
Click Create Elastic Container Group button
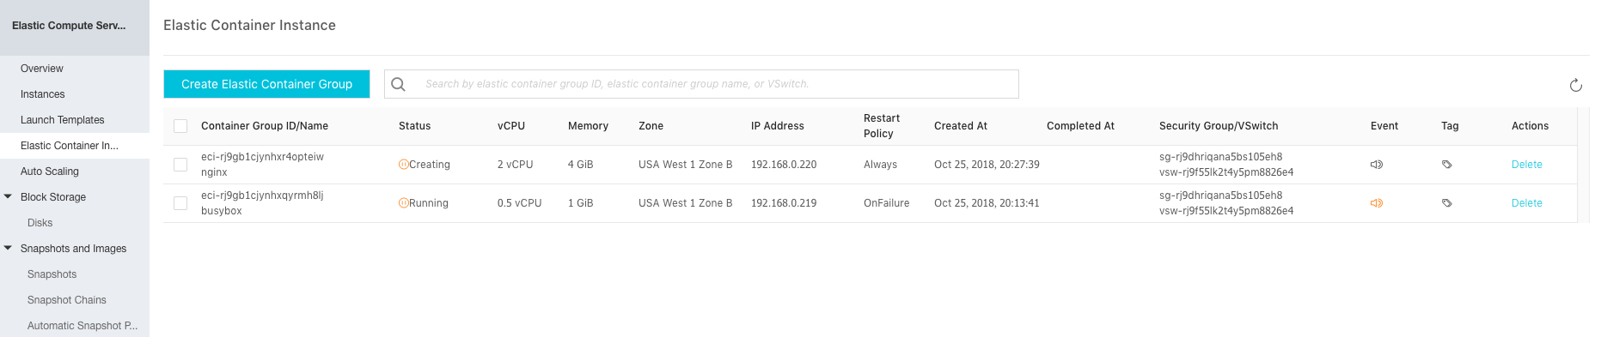point(266,84)
